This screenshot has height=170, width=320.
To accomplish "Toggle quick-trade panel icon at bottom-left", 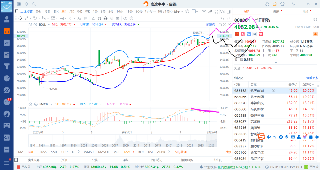I will pyautogui.click(x=16, y=160).
